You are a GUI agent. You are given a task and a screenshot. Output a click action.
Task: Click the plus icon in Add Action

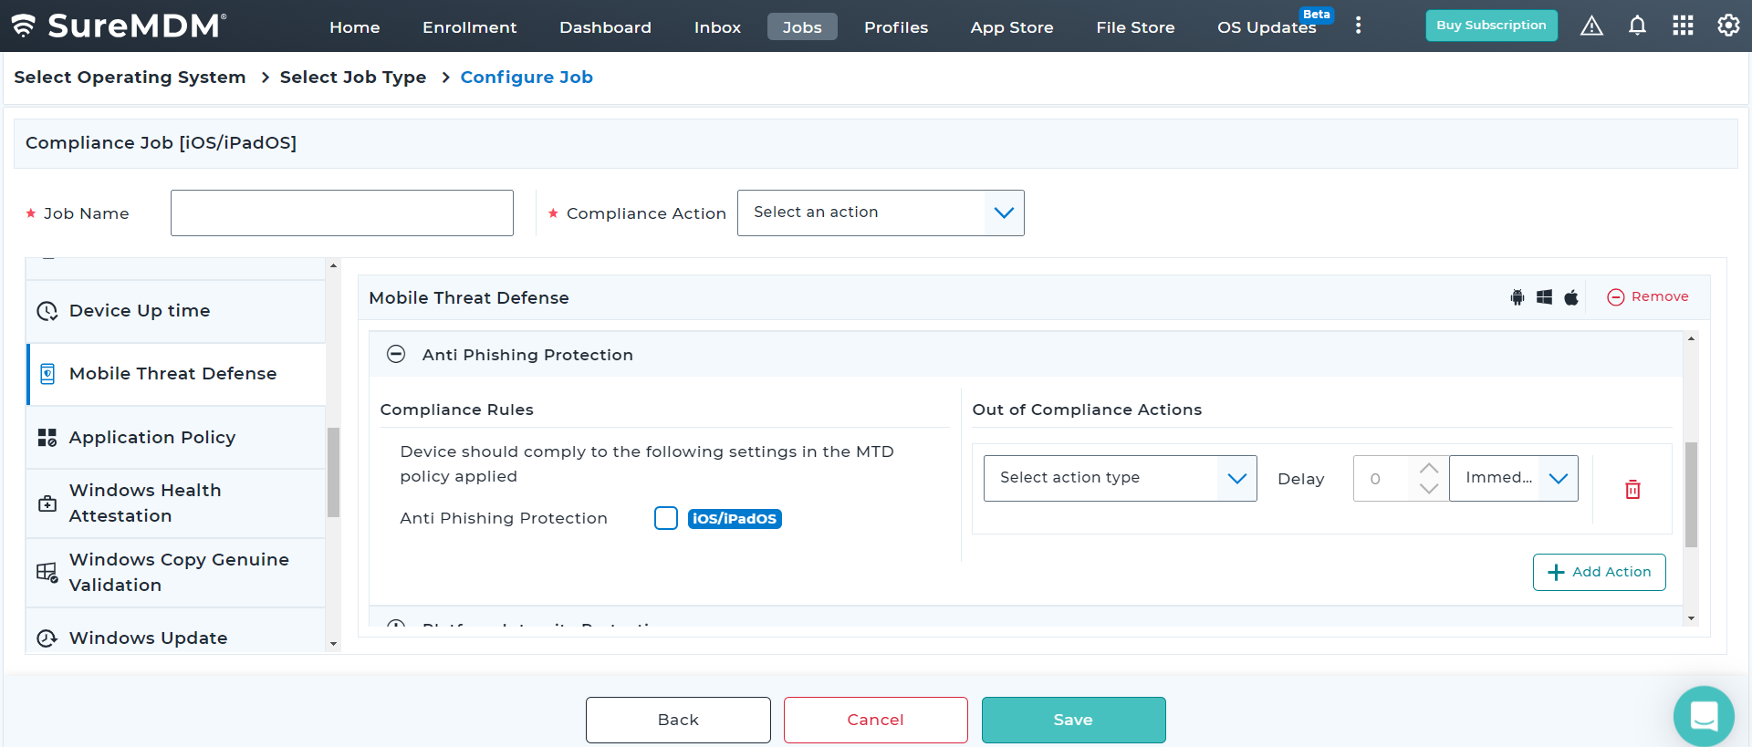click(x=1556, y=572)
